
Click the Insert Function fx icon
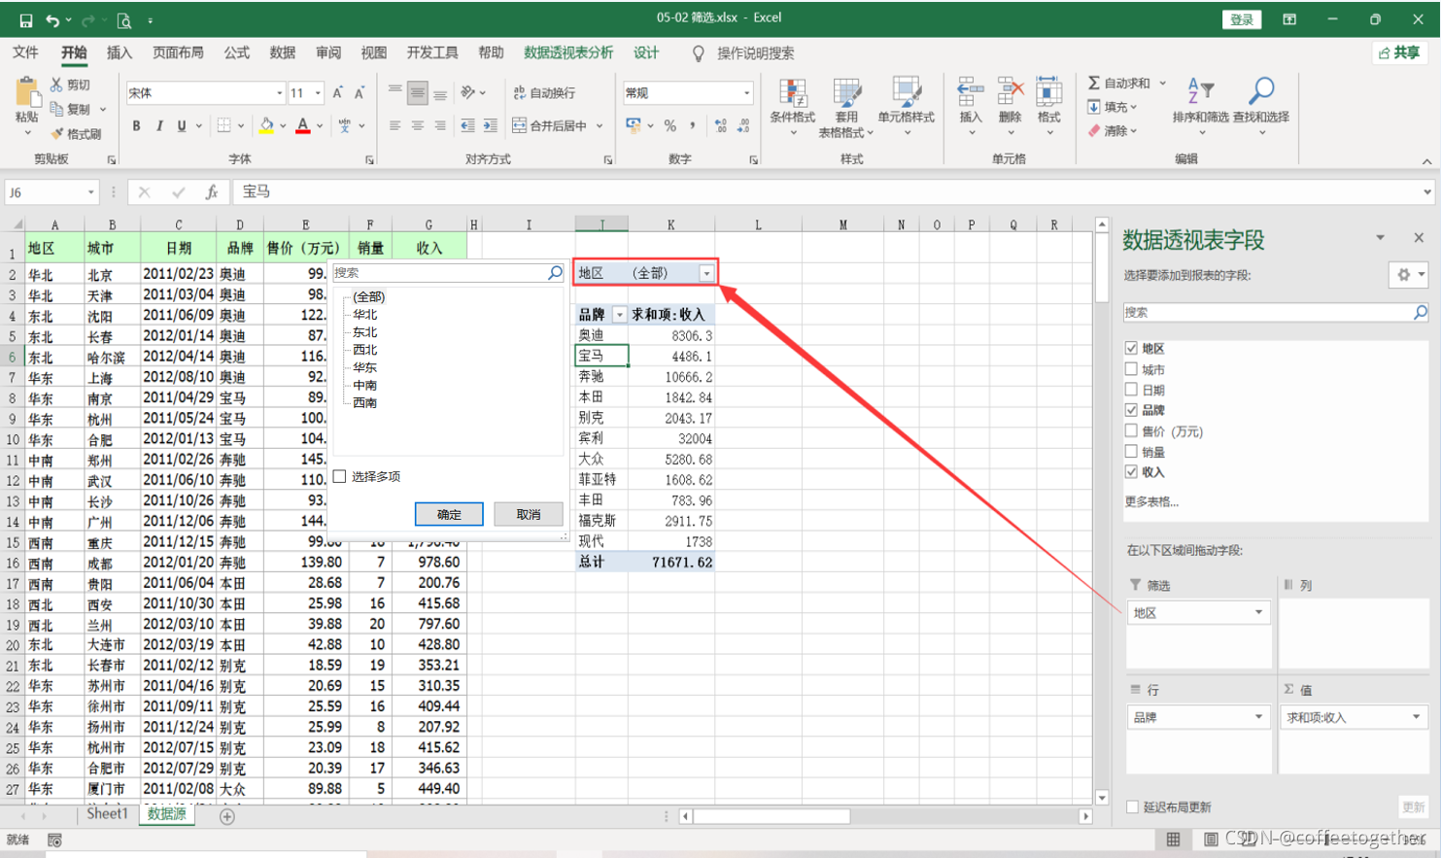211,192
